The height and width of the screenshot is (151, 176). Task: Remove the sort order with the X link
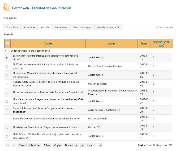point(5,51)
